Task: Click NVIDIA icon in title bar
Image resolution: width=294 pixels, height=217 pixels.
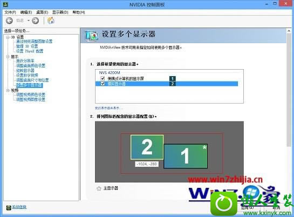Action: (5, 4)
